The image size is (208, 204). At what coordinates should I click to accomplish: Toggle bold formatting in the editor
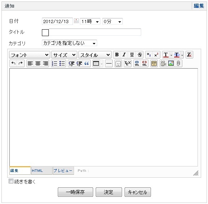click(x=117, y=55)
